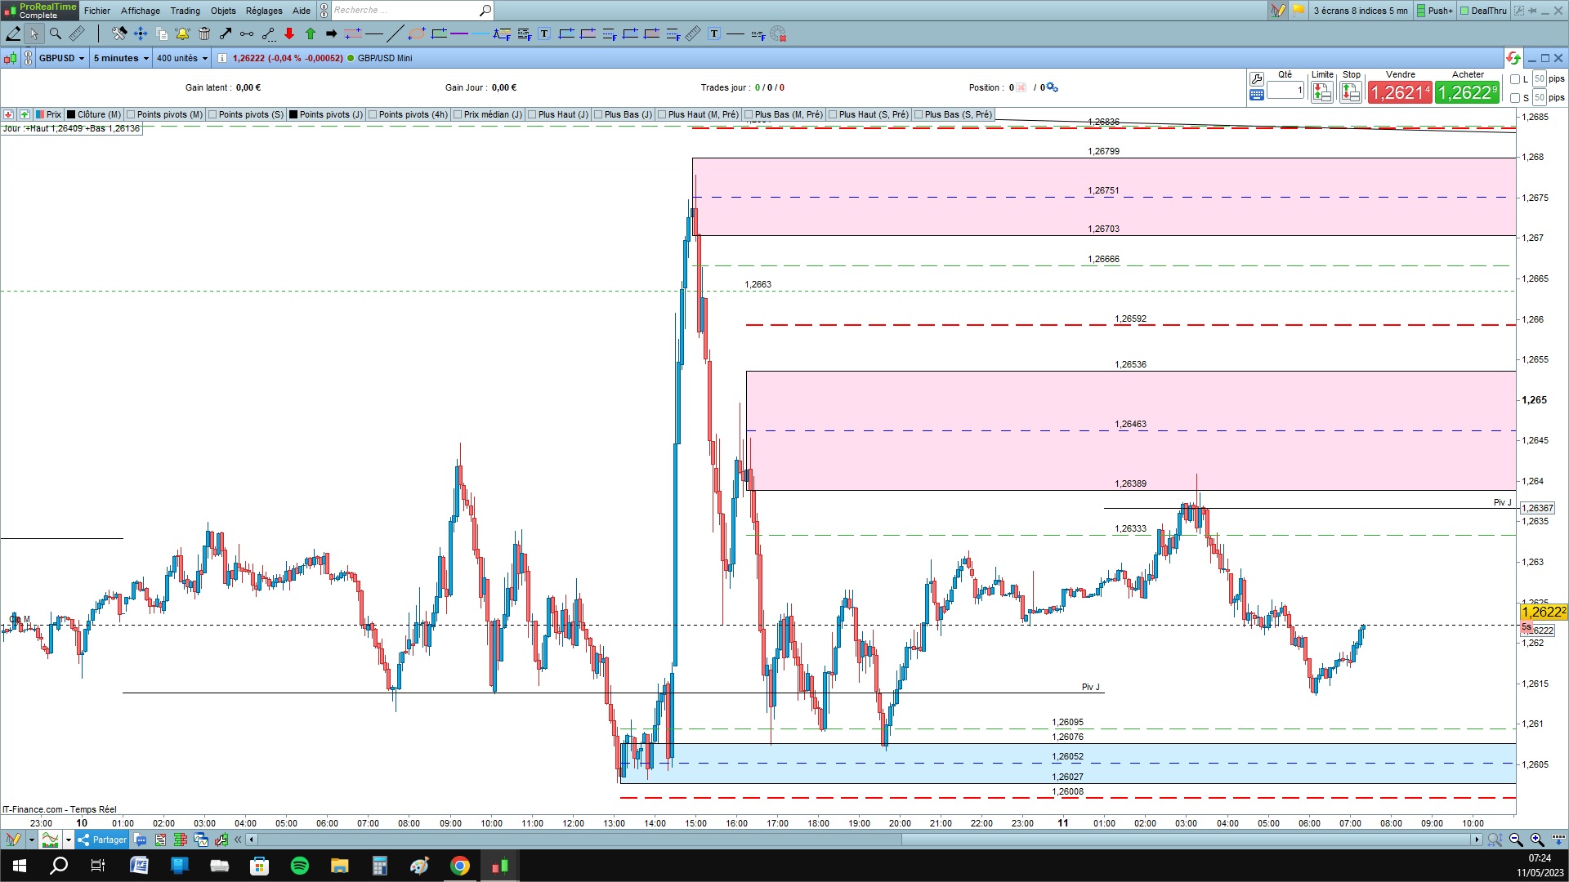Screen dimensions: 1569x882
Task: Select the pencil drawing tool
Action: tap(13, 33)
